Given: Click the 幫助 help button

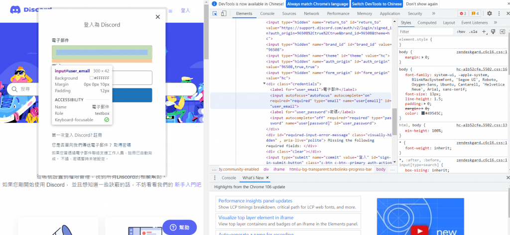Looking at the screenshot, I should [179, 227].
